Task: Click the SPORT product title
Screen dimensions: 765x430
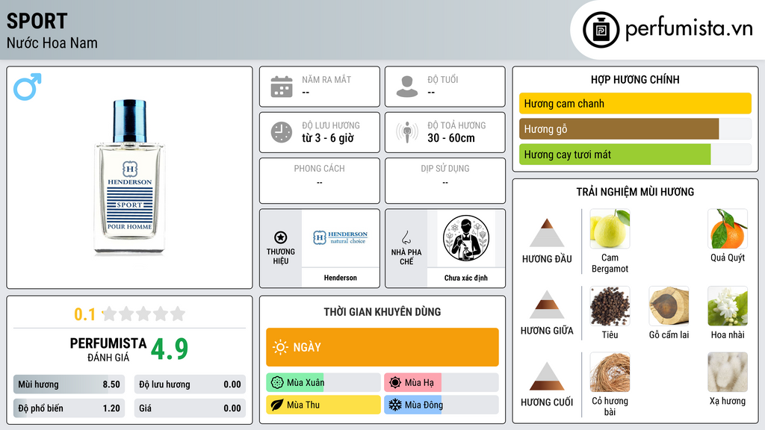Action: pos(37,21)
